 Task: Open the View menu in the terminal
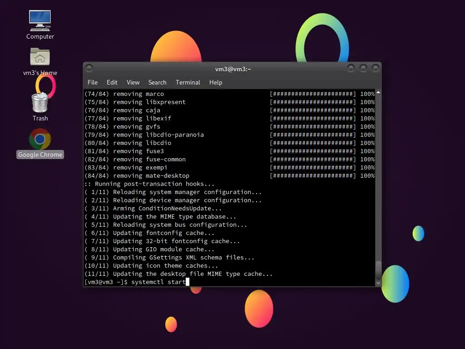(133, 83)
